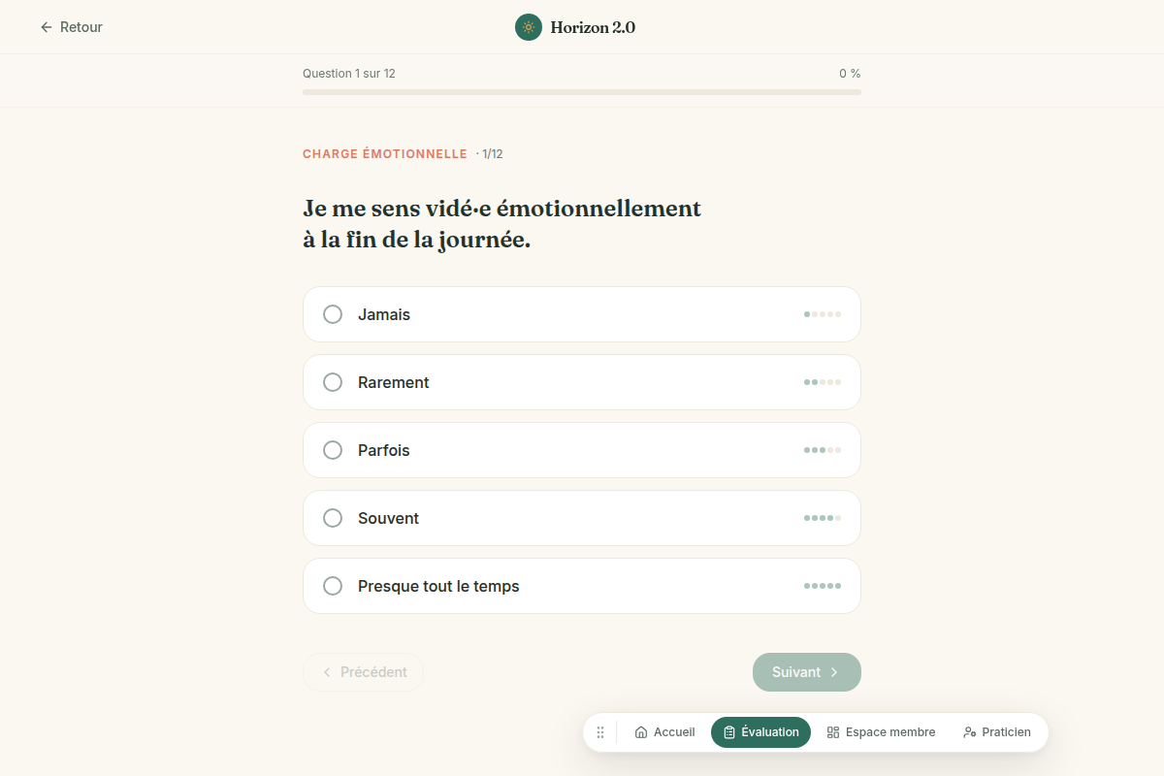Go back using the Retour link
The image size is (1164, 776).
(x=71, y=27)
